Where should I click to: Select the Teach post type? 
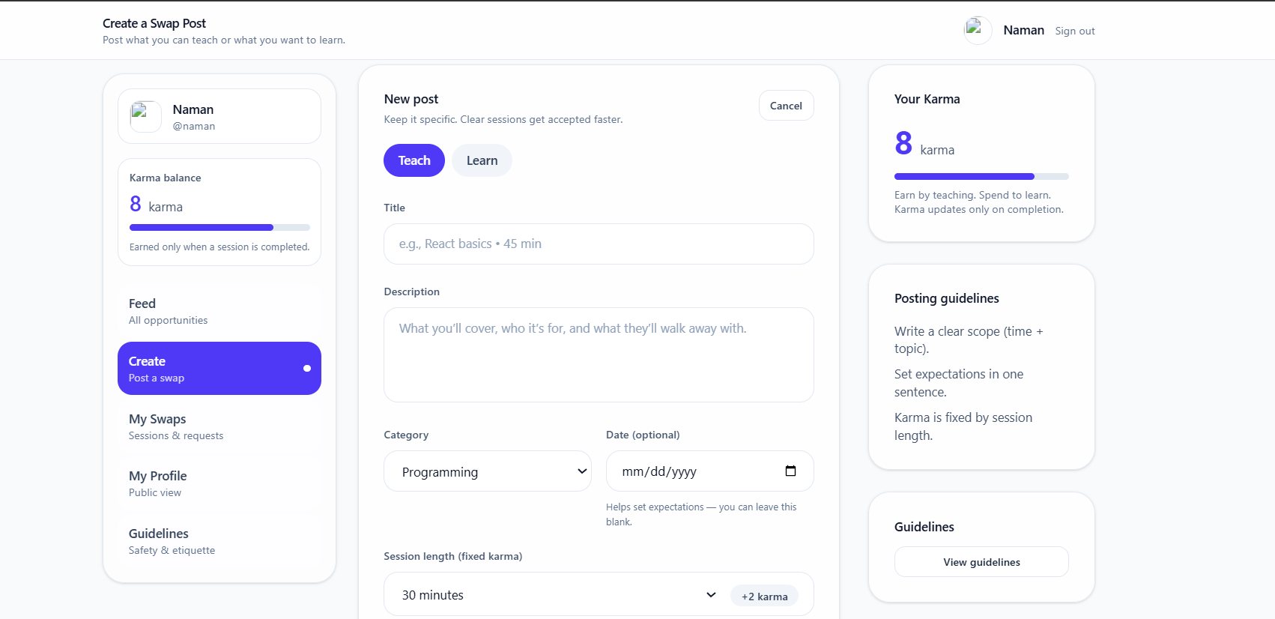[414, 160]
